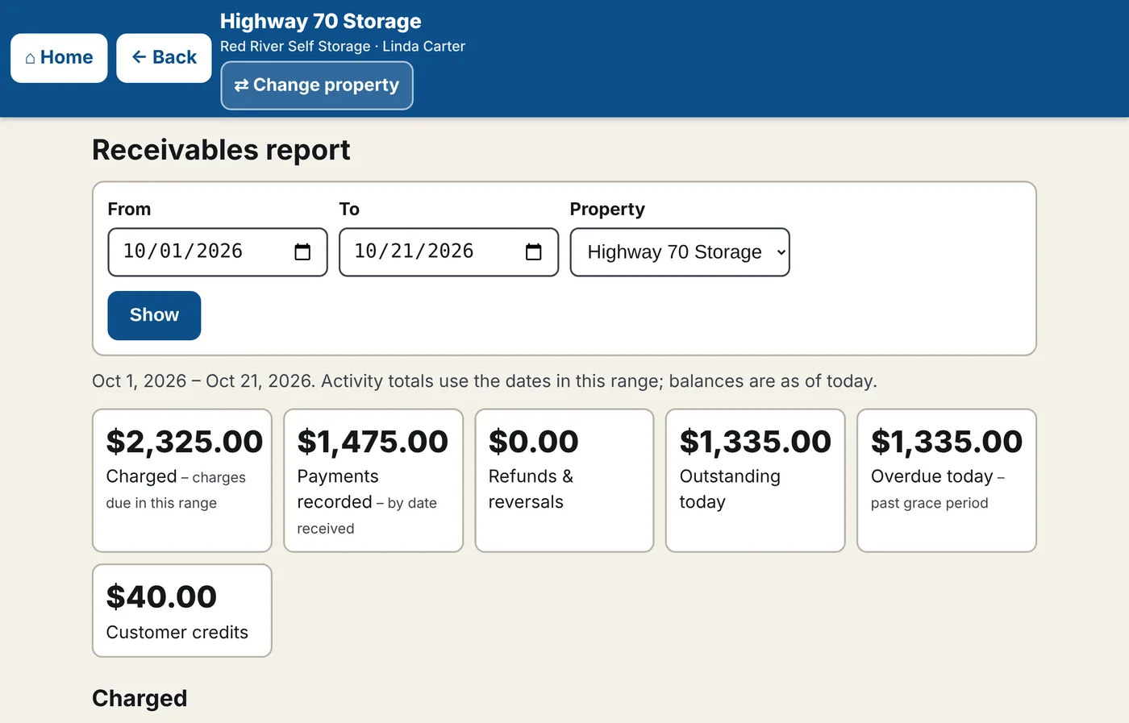Click the Back button
This screenshot has width=1129, height=723.
coord(164,58)
